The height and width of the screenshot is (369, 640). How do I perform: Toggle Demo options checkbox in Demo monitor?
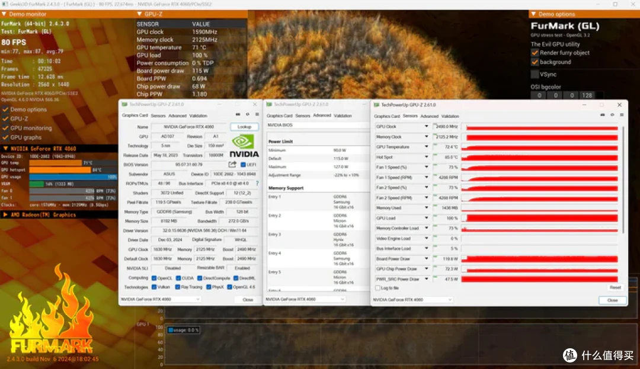5,109
